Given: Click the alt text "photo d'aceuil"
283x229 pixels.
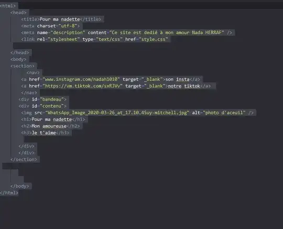Looking at the screenshot, I should 224,113.
